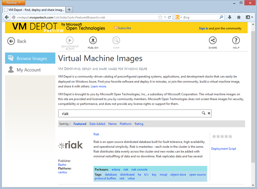The height and width of the screenshot is (189, 257).
Task: Open publisher Basho link
Action: coord(62,165)
